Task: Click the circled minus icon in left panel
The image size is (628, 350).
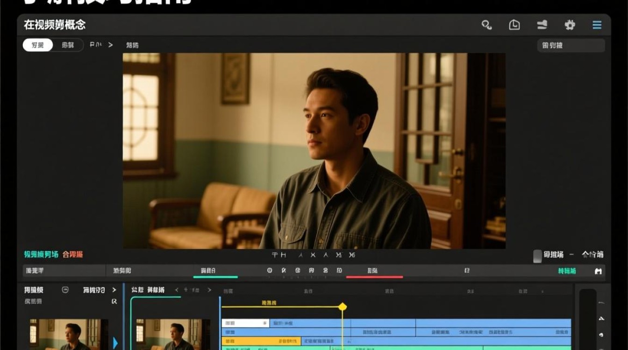Action: pyautogui.click(x=65, y=290)
